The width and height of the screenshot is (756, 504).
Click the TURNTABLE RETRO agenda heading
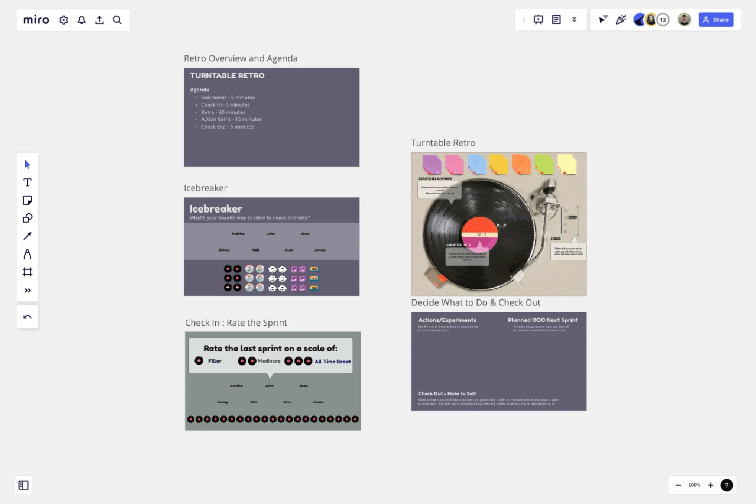(227, 76)
